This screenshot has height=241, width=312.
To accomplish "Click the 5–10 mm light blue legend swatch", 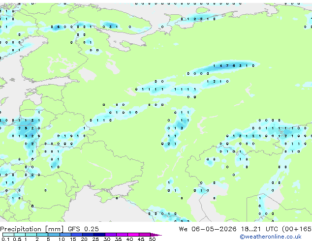I will click(x=54, y=235).
